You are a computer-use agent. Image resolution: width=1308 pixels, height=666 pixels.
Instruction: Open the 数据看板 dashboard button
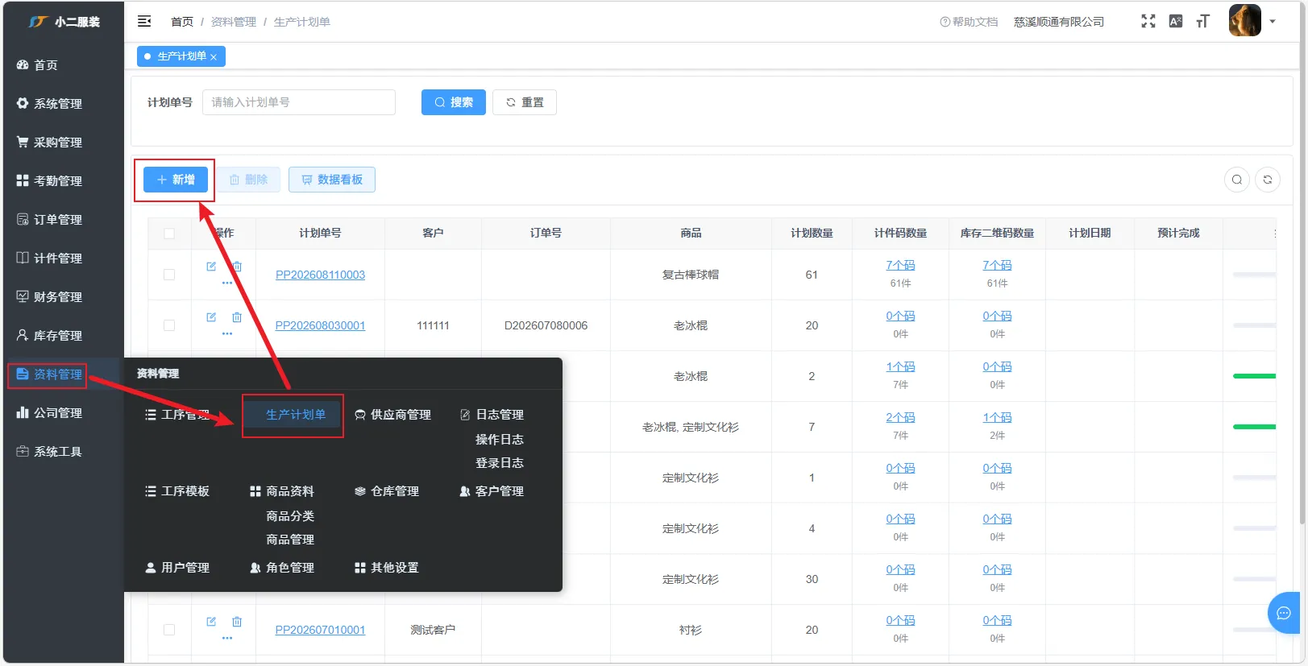[332, 180]
